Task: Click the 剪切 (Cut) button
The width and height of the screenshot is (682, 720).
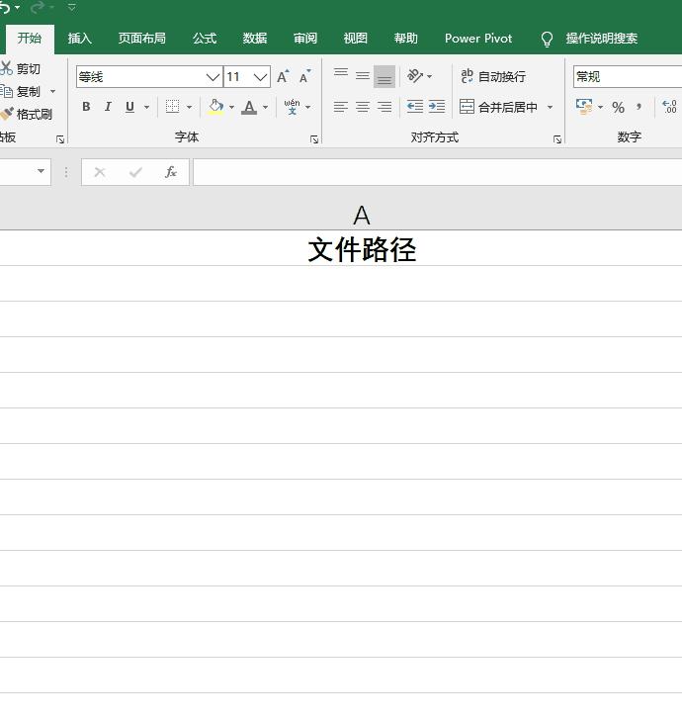Action: pyautogui.click(x=21, y=69)
